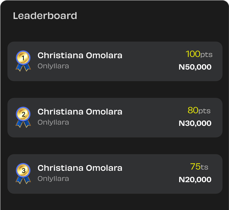Select the 75 points score label
The width and height of the screenshot is (229, 210).
(199, 167)
